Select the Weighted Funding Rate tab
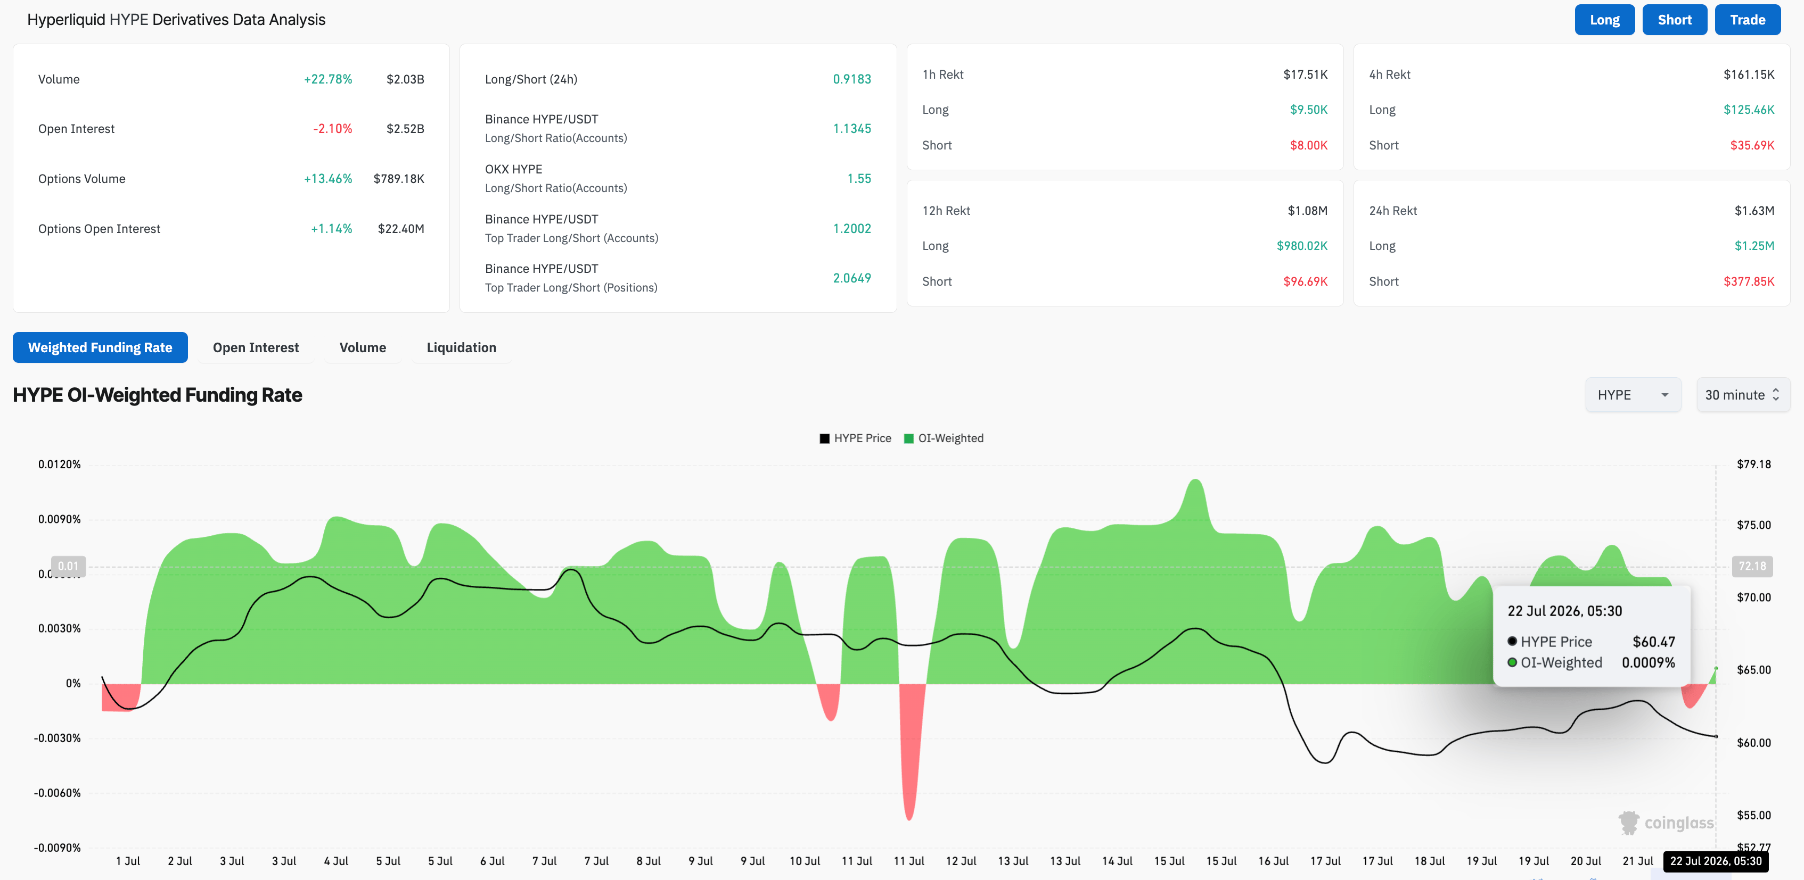 [100, 347]
